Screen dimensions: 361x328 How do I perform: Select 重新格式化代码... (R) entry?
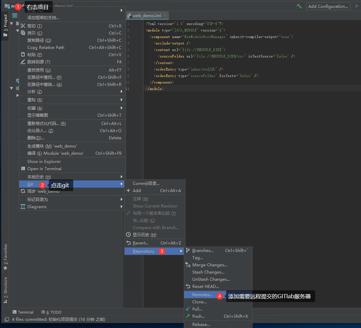(72, 124)
